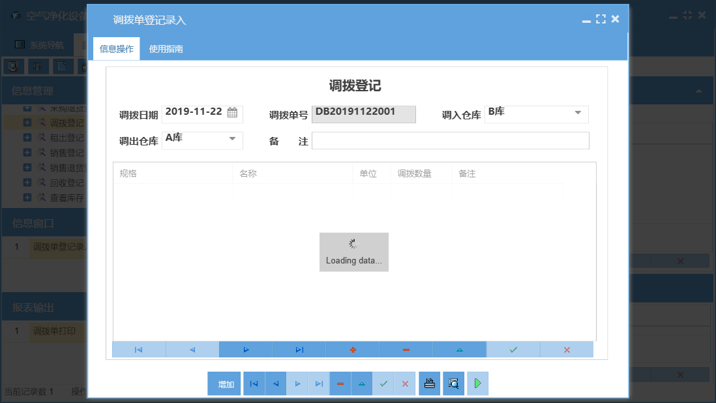Cancel changes with the red X icon
Screen dimensions: 716x403
click(566, 350)
